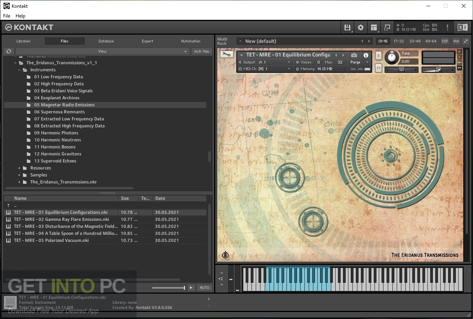Open the Output st.1 dropdown

tap(265, 62)
